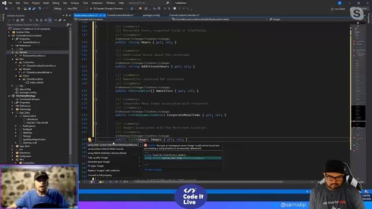Click the Visual Studio search box

pos(148,3)
